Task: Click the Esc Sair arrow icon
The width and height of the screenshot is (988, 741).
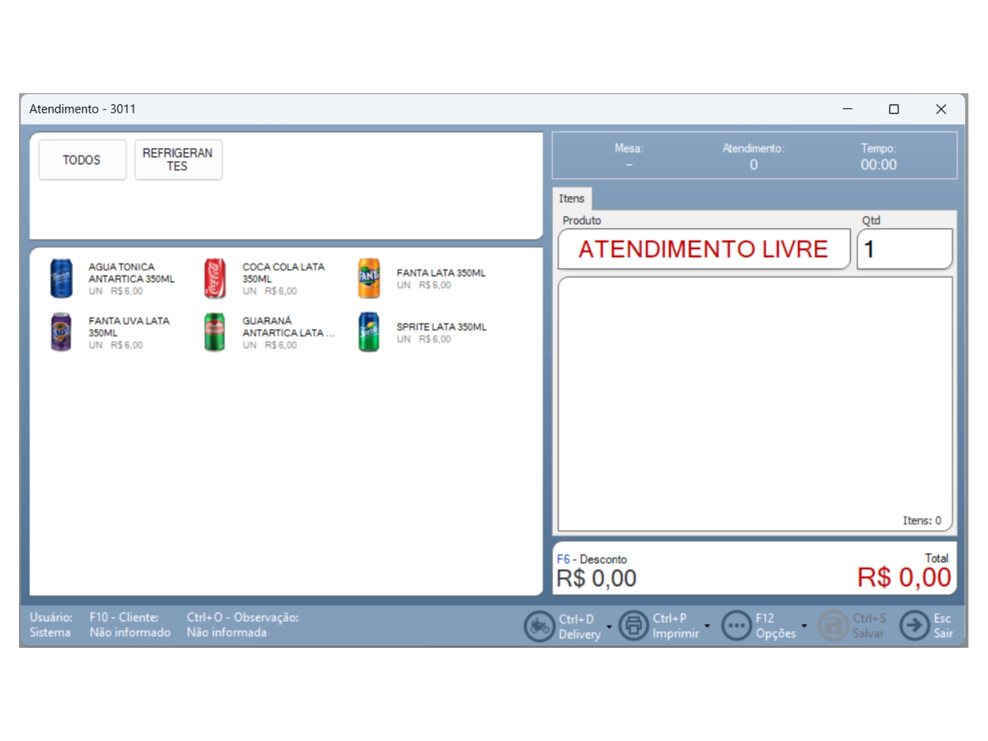Action: [x=914, y=626]
